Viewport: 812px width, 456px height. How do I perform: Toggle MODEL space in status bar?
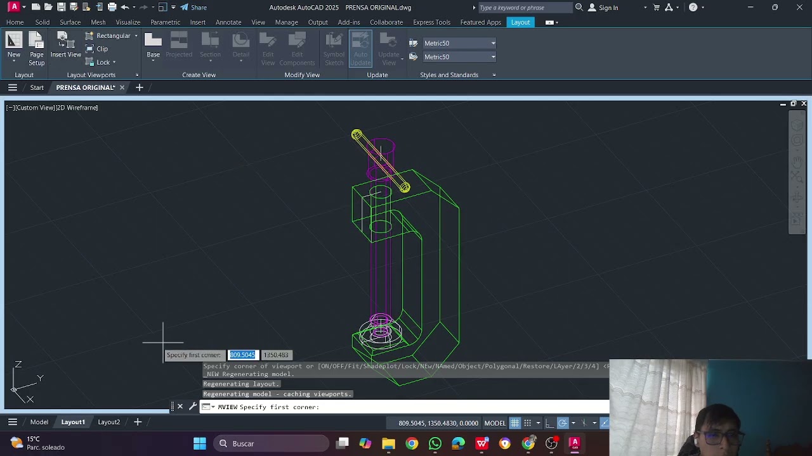click(495, 423)
